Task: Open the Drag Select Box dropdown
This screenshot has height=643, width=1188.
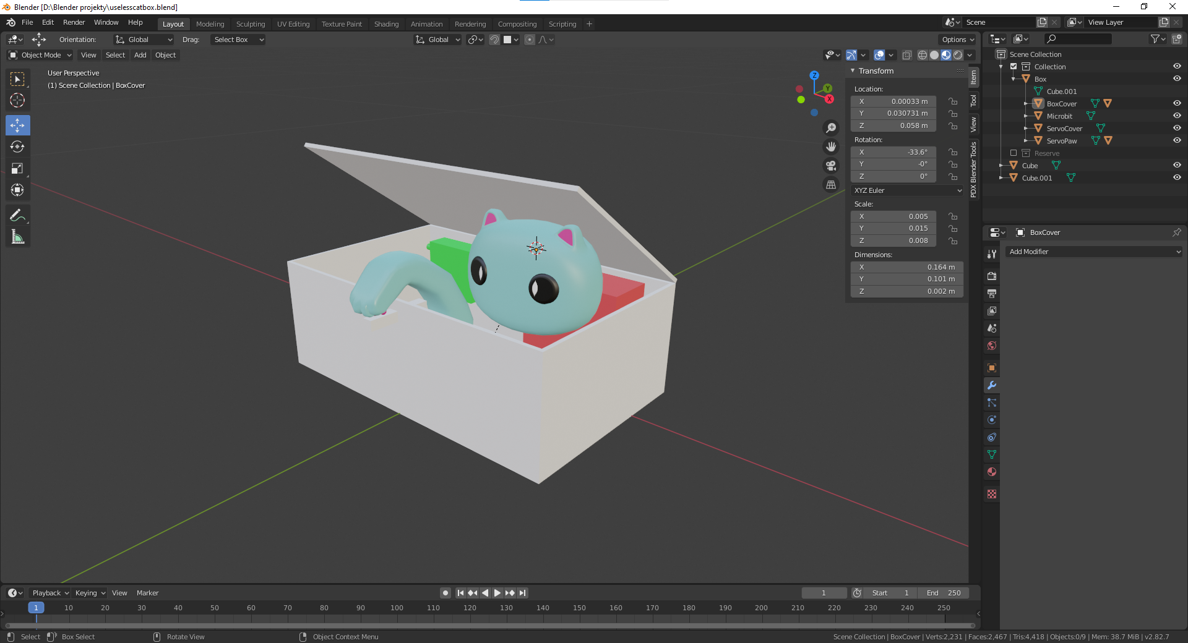Action: (238, 40)
